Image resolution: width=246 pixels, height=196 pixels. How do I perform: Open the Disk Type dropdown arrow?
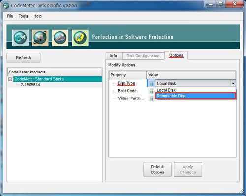pos(233,83)
